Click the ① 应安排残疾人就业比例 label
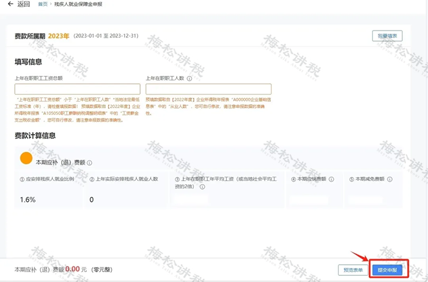 (x=46, y=179)
